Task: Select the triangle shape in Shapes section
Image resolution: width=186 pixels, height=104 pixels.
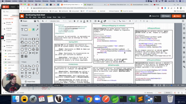Action: (26, 66)
